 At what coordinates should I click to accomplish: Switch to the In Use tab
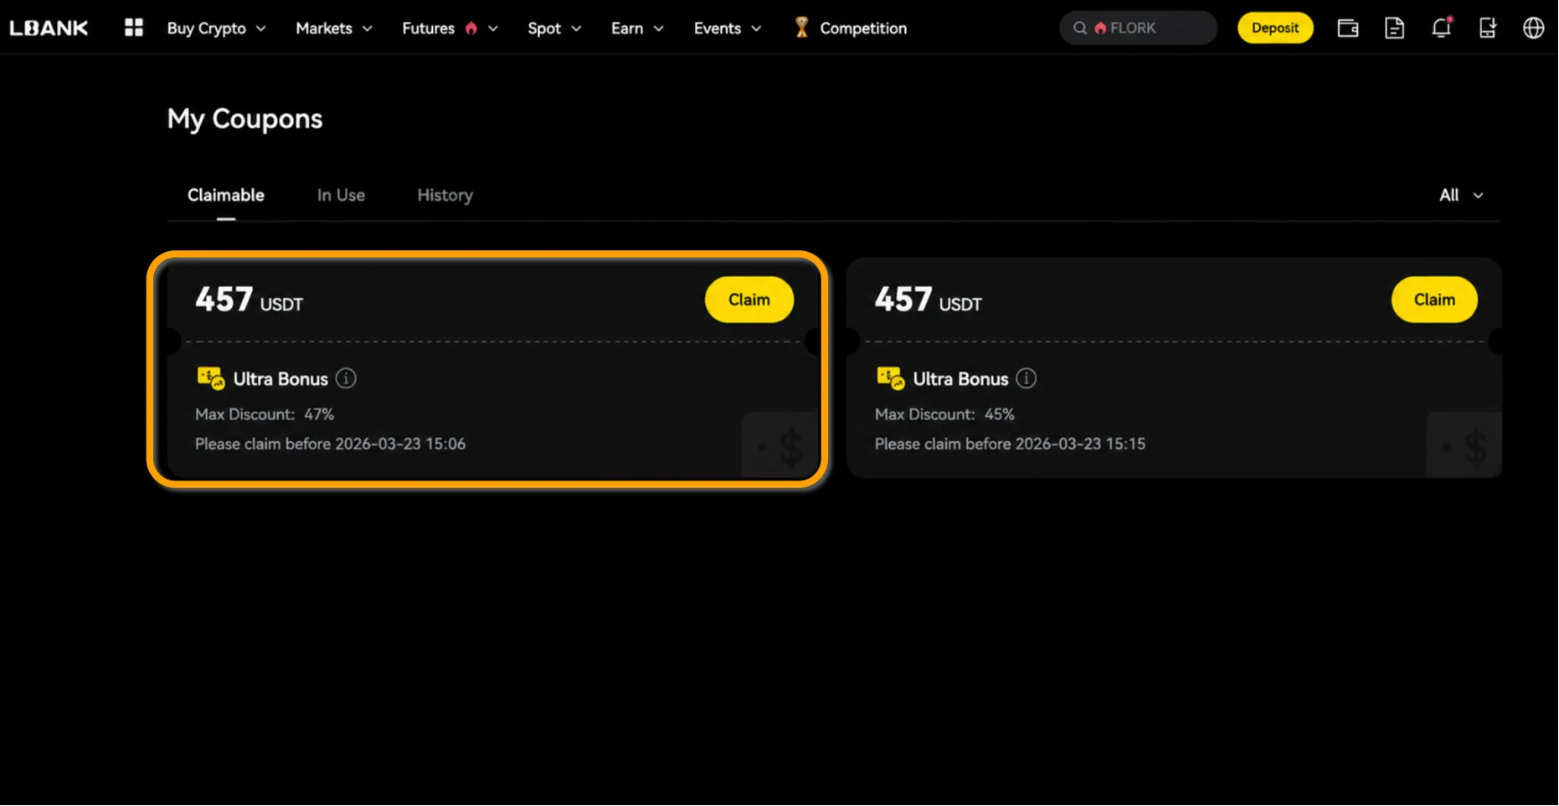point(341,195)
